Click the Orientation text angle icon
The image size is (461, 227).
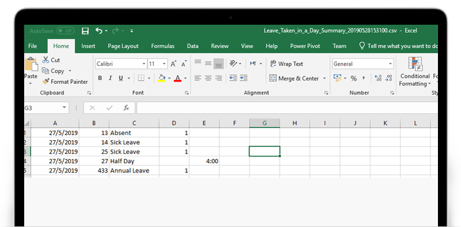point(233,63)
